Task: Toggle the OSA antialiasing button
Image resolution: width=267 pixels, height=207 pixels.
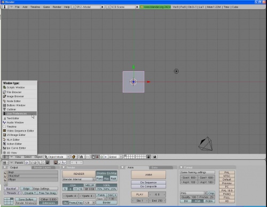Action: coord(73,186)
